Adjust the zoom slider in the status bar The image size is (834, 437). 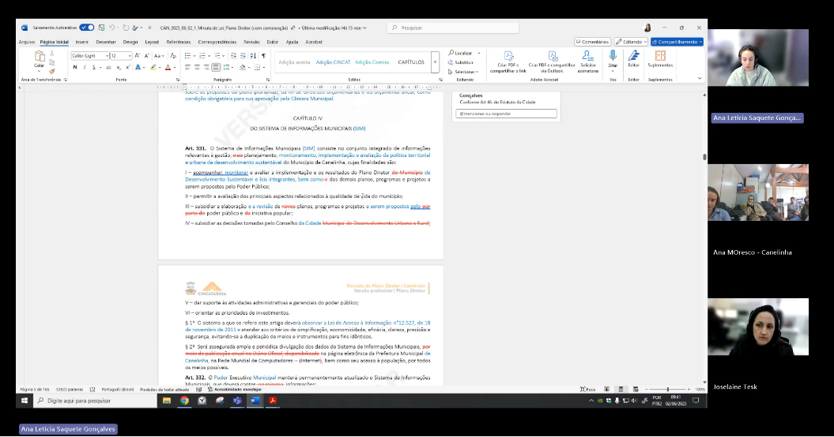point(667,389)
